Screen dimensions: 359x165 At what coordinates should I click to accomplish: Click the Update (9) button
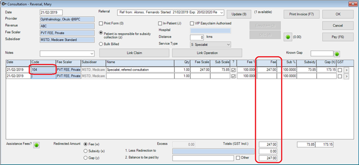(239, 14)
